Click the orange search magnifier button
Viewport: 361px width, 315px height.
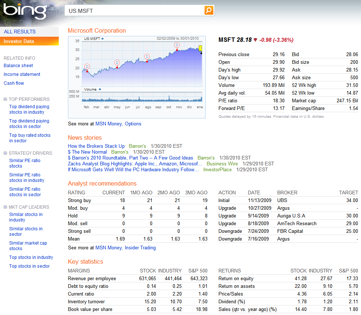tap(209, 10)
